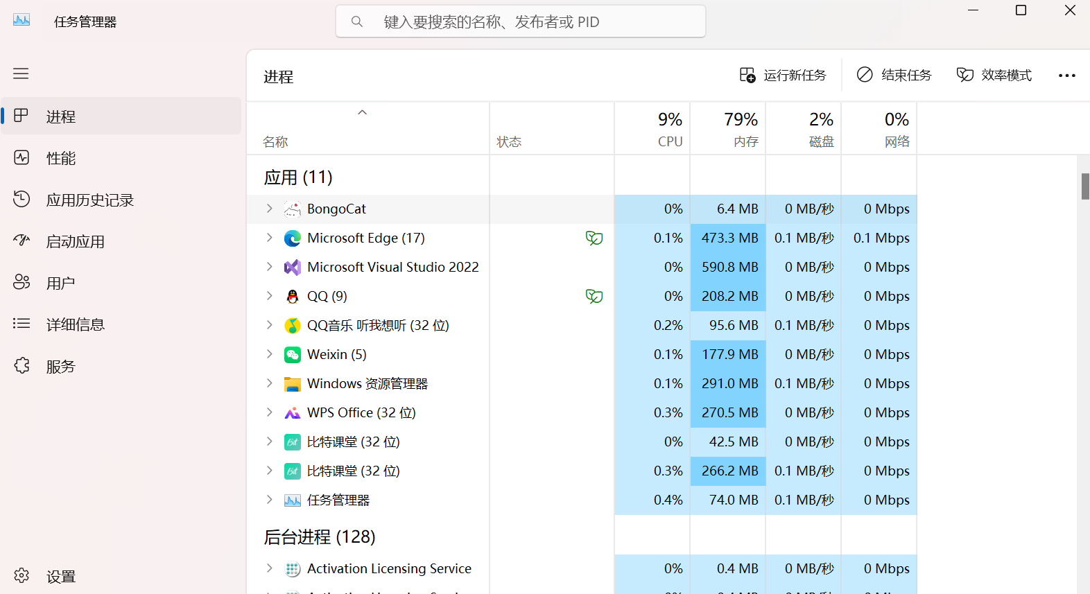This screenshot has width=1090, height=594.
Task: Go to 启动应用 page
Action: [122, 241]
